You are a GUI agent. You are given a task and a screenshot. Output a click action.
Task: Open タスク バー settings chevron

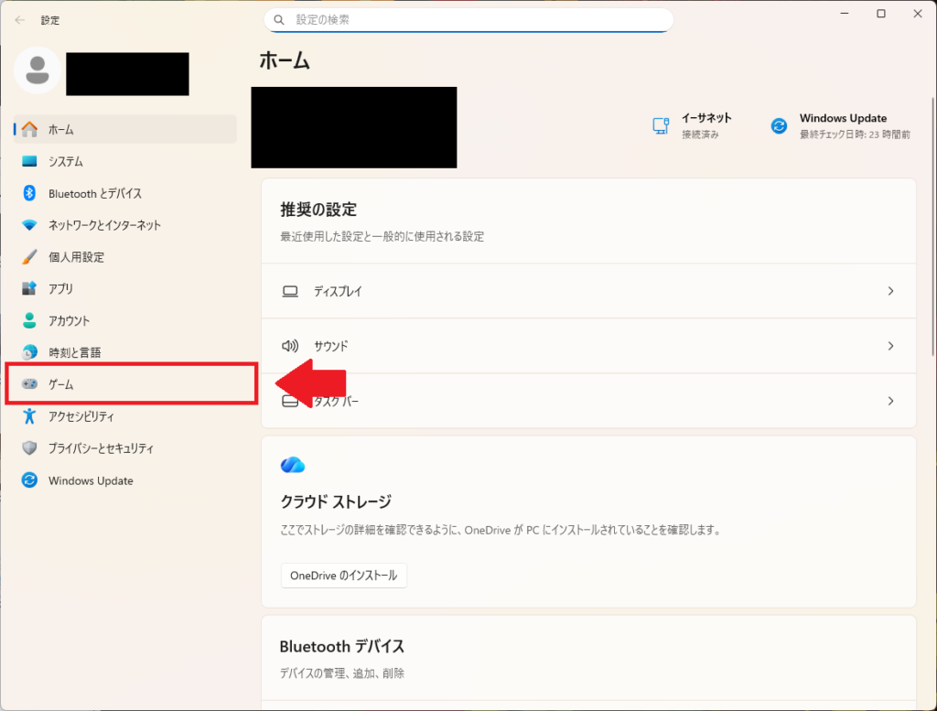(x=890, y=401)
